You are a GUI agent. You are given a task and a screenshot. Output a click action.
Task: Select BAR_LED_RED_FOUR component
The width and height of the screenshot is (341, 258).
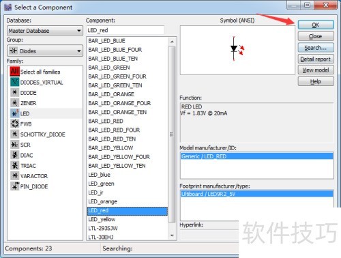(114, 130)
